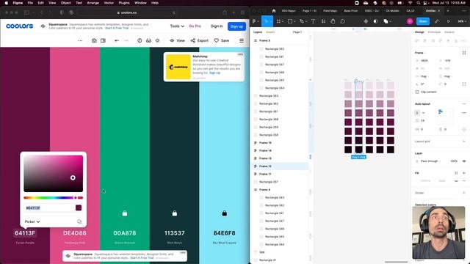The image size is (470, 264).
Task: Open Figma main menu dropdown
Action: (255, 21)
